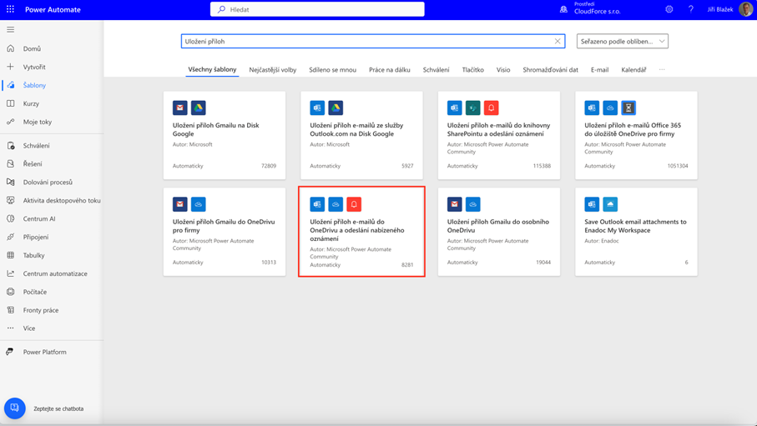Click bell icon on highlighted OneDrivu card

[x=354, y=204]
